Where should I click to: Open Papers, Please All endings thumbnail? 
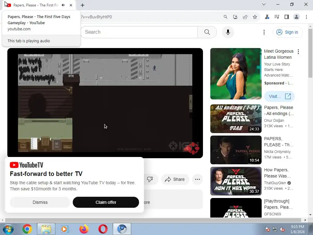click(x=236, y=119)
